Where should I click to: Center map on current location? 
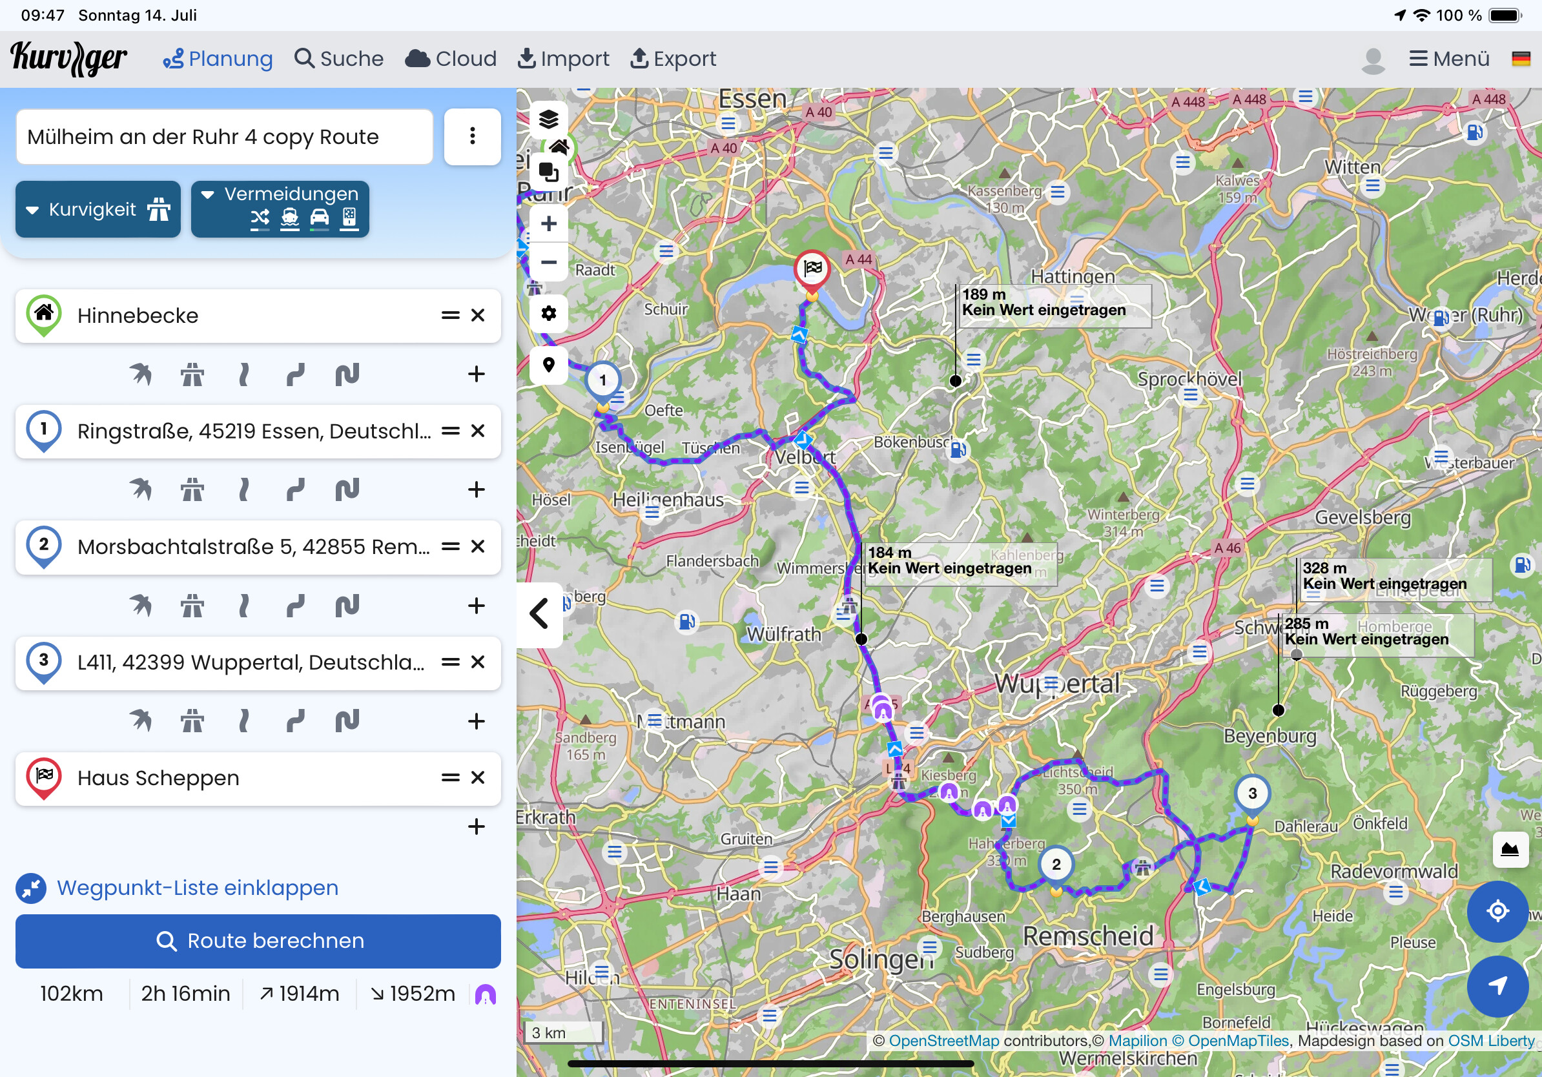coord(1497,911)
